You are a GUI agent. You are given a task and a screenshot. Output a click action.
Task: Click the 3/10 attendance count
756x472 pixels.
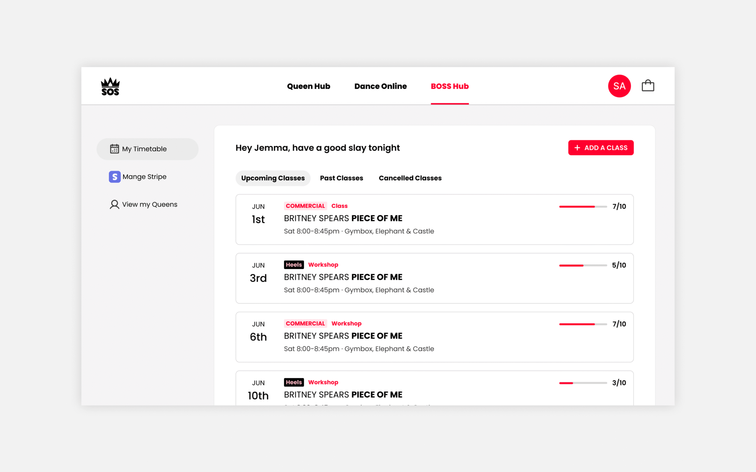pos(619,383)
